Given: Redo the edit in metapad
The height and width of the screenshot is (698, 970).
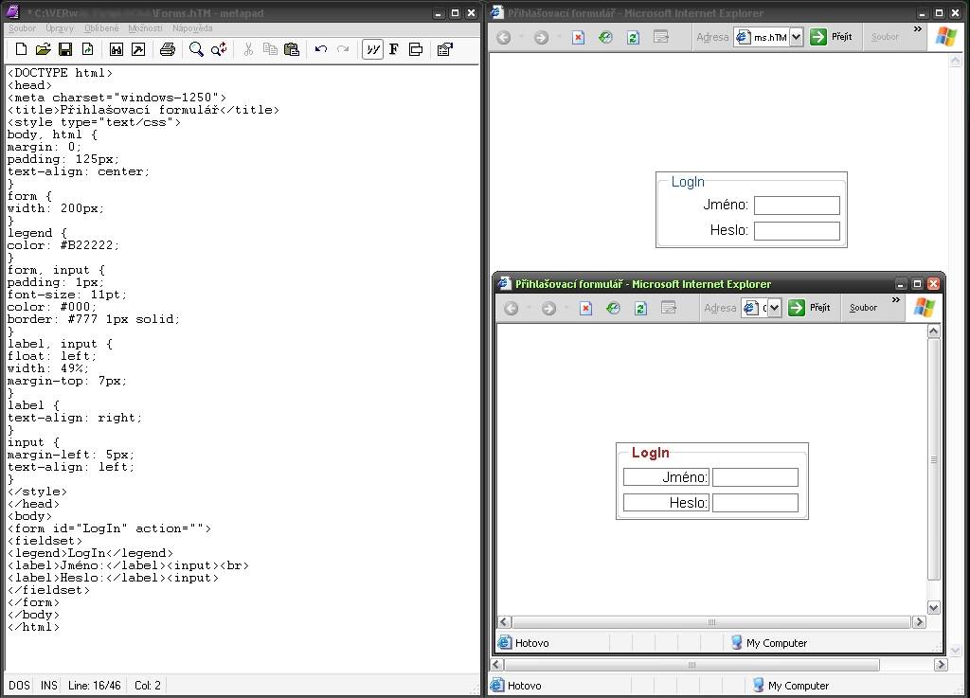Looking at the screenshot, I should 343,49.
